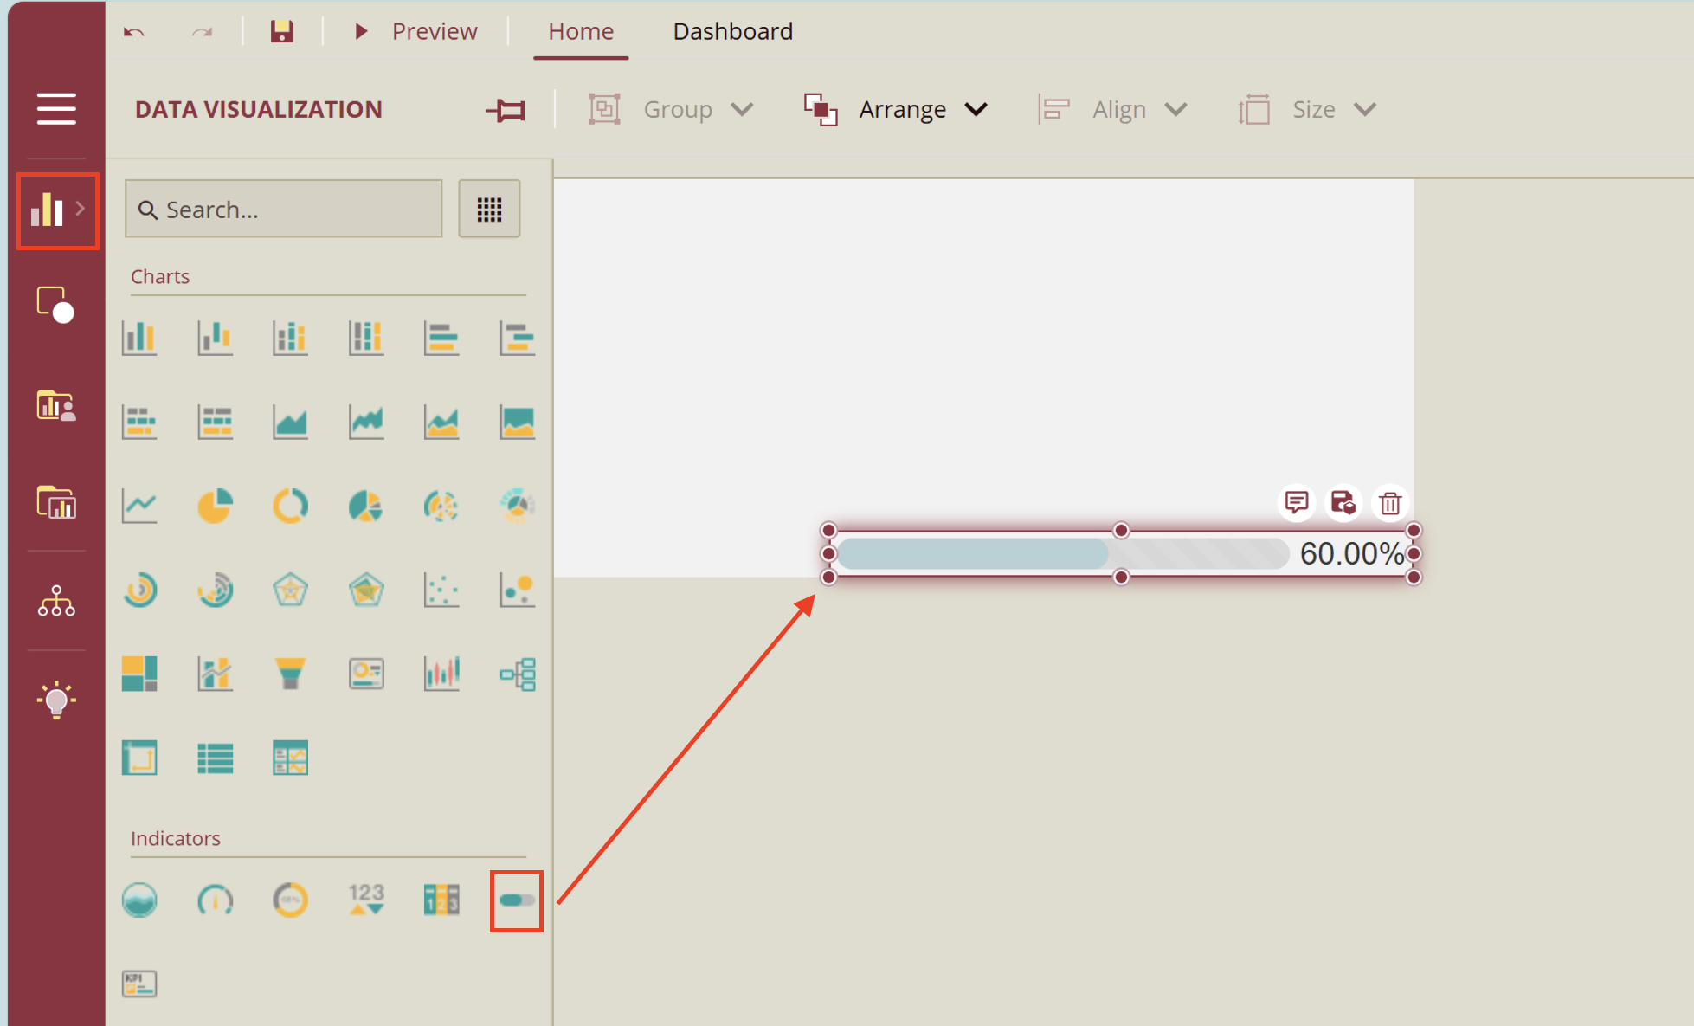
Task: Select the scatter plot chart type
Action: (441, 590)
